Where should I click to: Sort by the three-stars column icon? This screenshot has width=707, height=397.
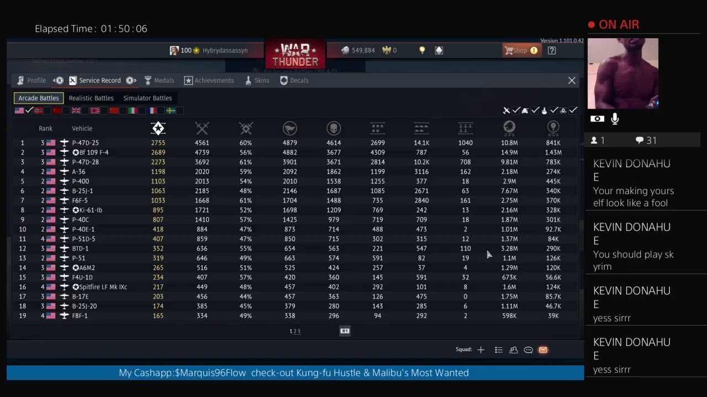click(x=378, y=128)
